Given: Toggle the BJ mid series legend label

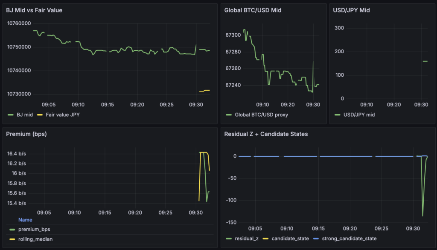Looking at the screenshot, I should [x=24, y=115].
